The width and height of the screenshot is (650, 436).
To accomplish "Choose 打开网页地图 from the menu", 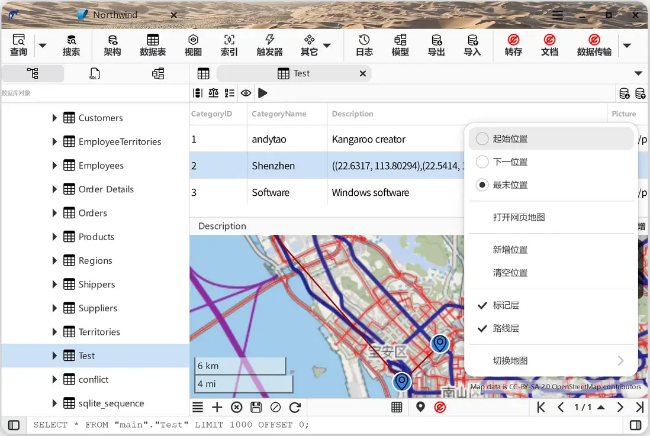I will coord(519,217).
